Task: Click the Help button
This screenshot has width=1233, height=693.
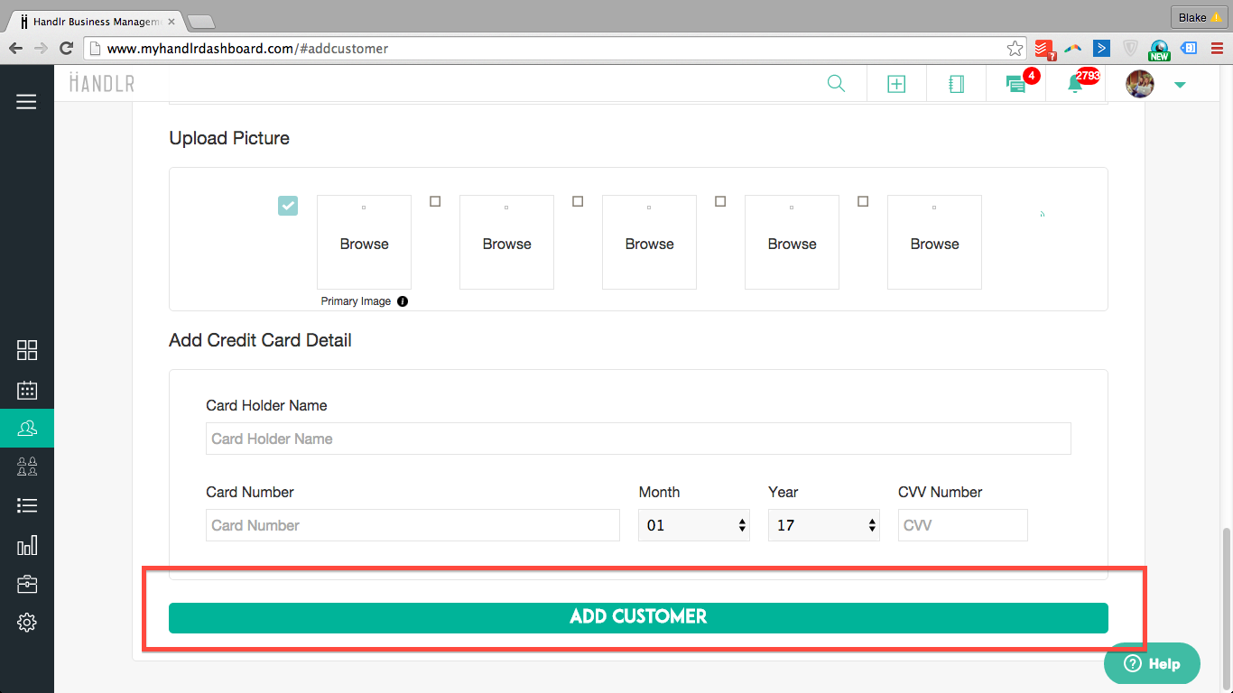Action: coord(1152,664)
